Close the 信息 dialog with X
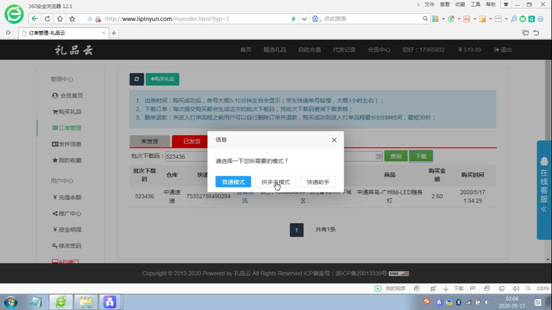 [334, 140]
